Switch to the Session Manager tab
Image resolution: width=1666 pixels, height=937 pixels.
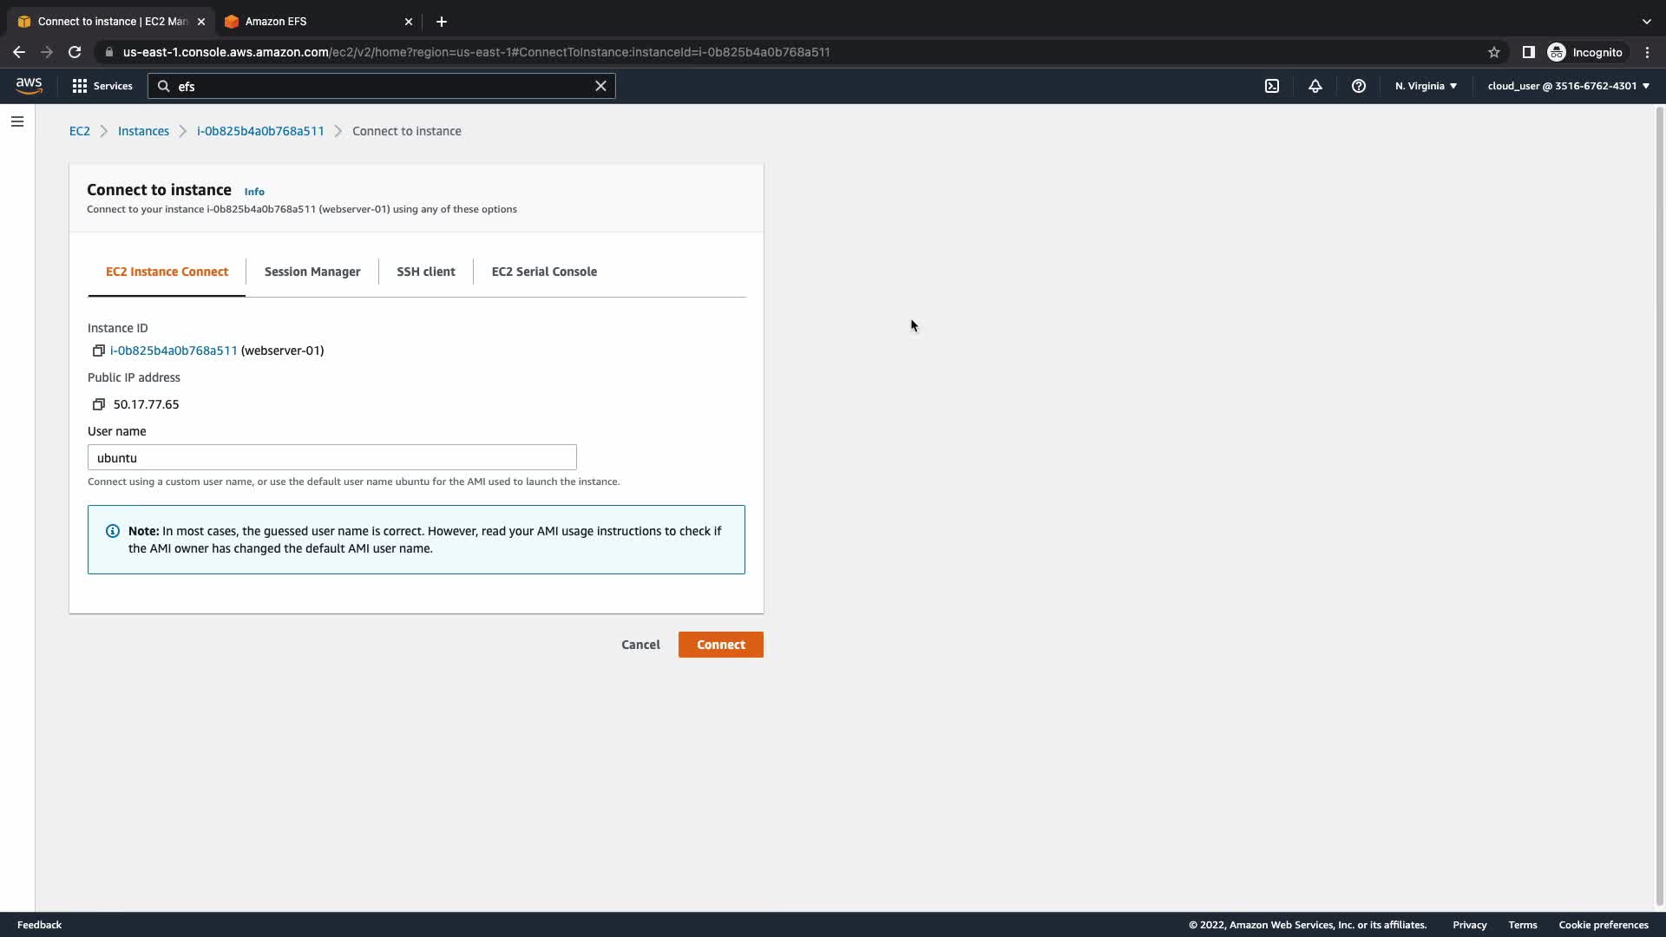pyautogui.click(x=312, y=272)
